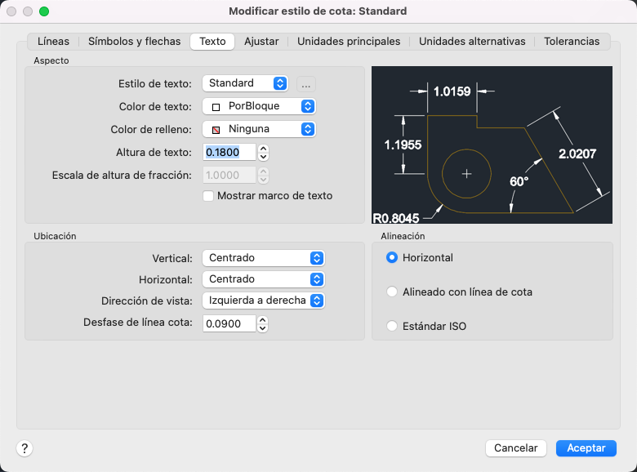The width and height of the screenshot is (637, 472).
Task: Expand the Estilo de texto dropdown
Action: click(245, 83)
